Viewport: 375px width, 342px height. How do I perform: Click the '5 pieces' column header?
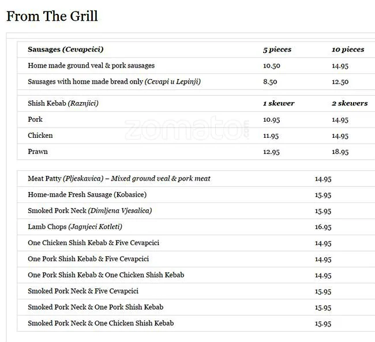tap(277, 50)
